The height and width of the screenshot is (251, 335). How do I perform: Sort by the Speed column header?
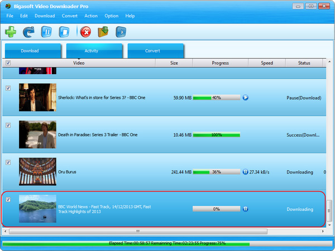pyautogui.click(x=267, y=63)
